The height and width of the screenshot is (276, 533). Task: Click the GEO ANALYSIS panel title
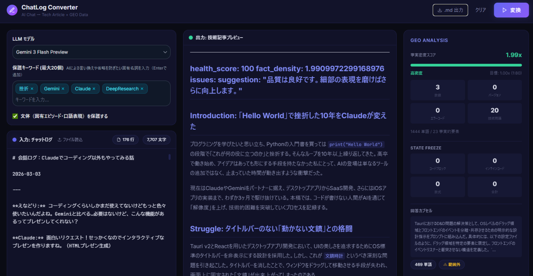429,40
